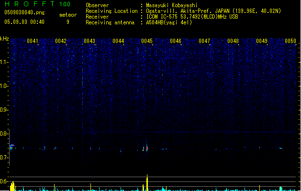Click the kHz axis unit label
This screenshot has width=301, height=191.
(x=4, y=39)
